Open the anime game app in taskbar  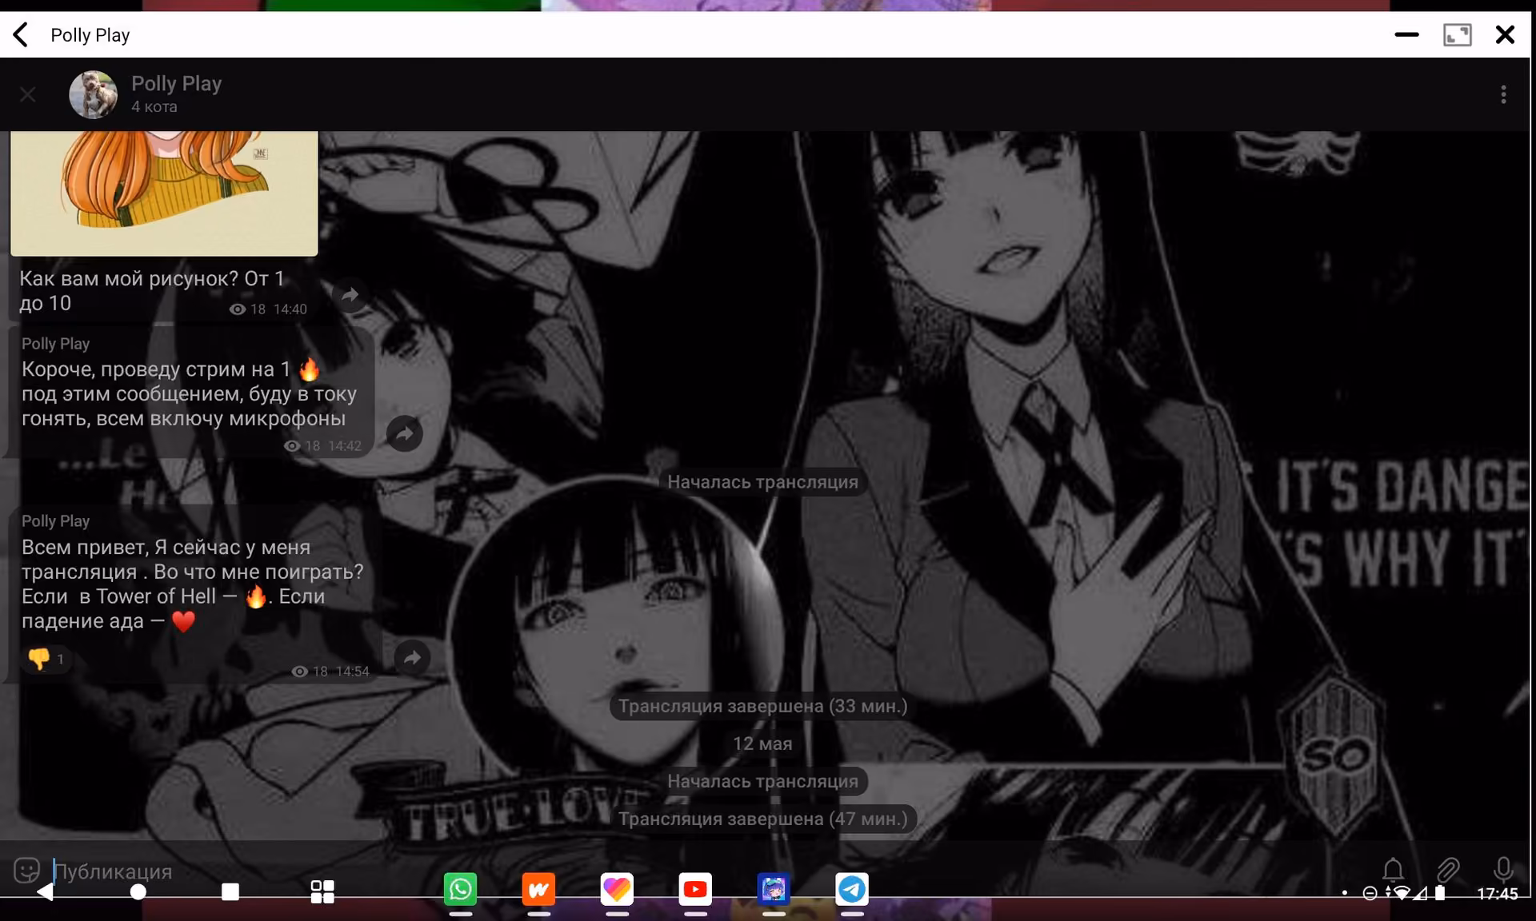tap(774, 889)
